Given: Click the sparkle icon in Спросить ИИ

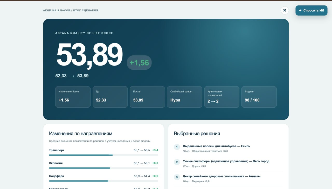Looking at the screenshot, I should (x=300, y=11).
